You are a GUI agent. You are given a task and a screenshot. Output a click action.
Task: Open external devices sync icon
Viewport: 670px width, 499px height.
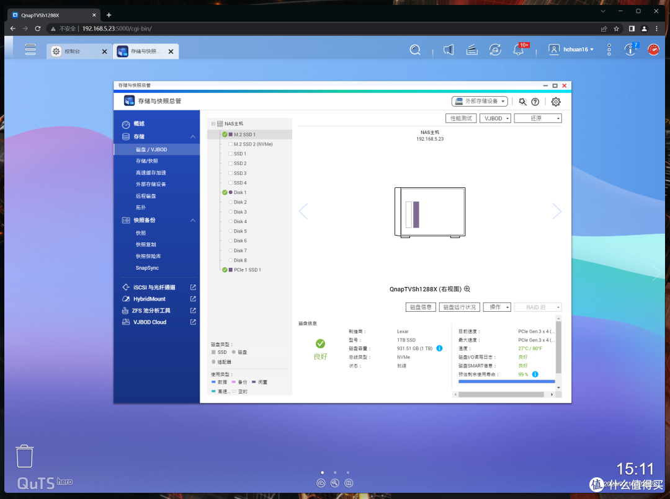495,50
